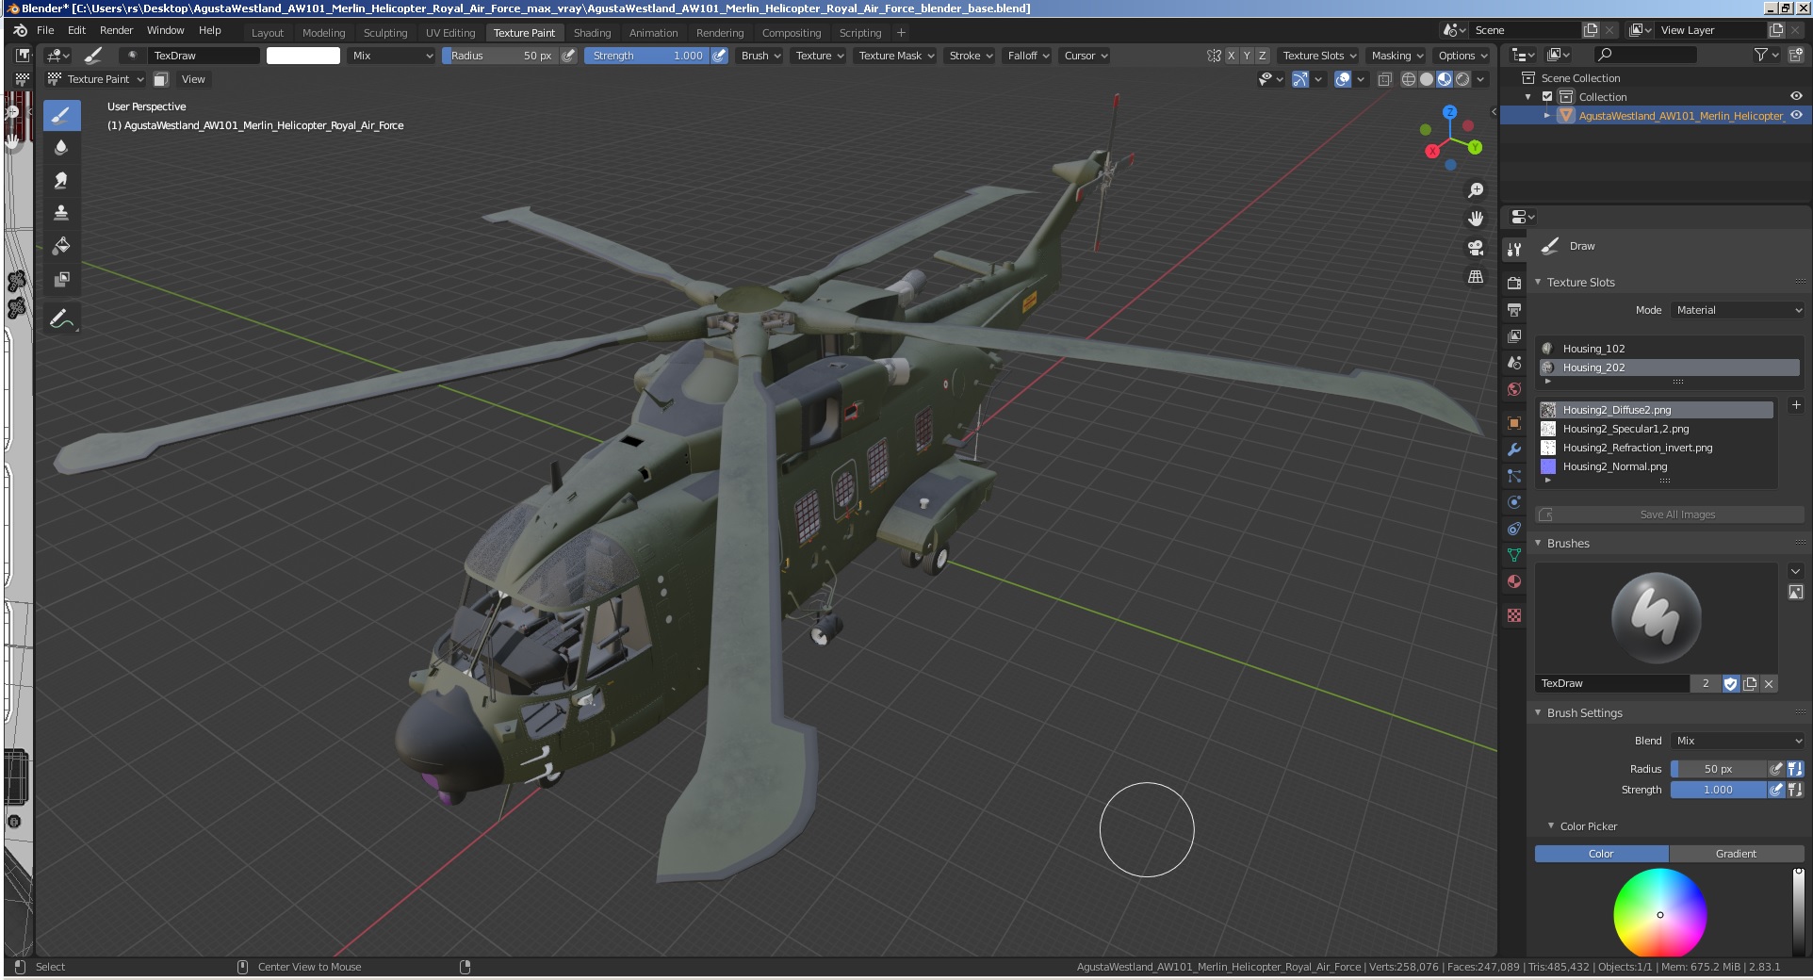Switch to wireframe viewport shading
Screen dimensions: 1813x980
tap(1409, 79)
